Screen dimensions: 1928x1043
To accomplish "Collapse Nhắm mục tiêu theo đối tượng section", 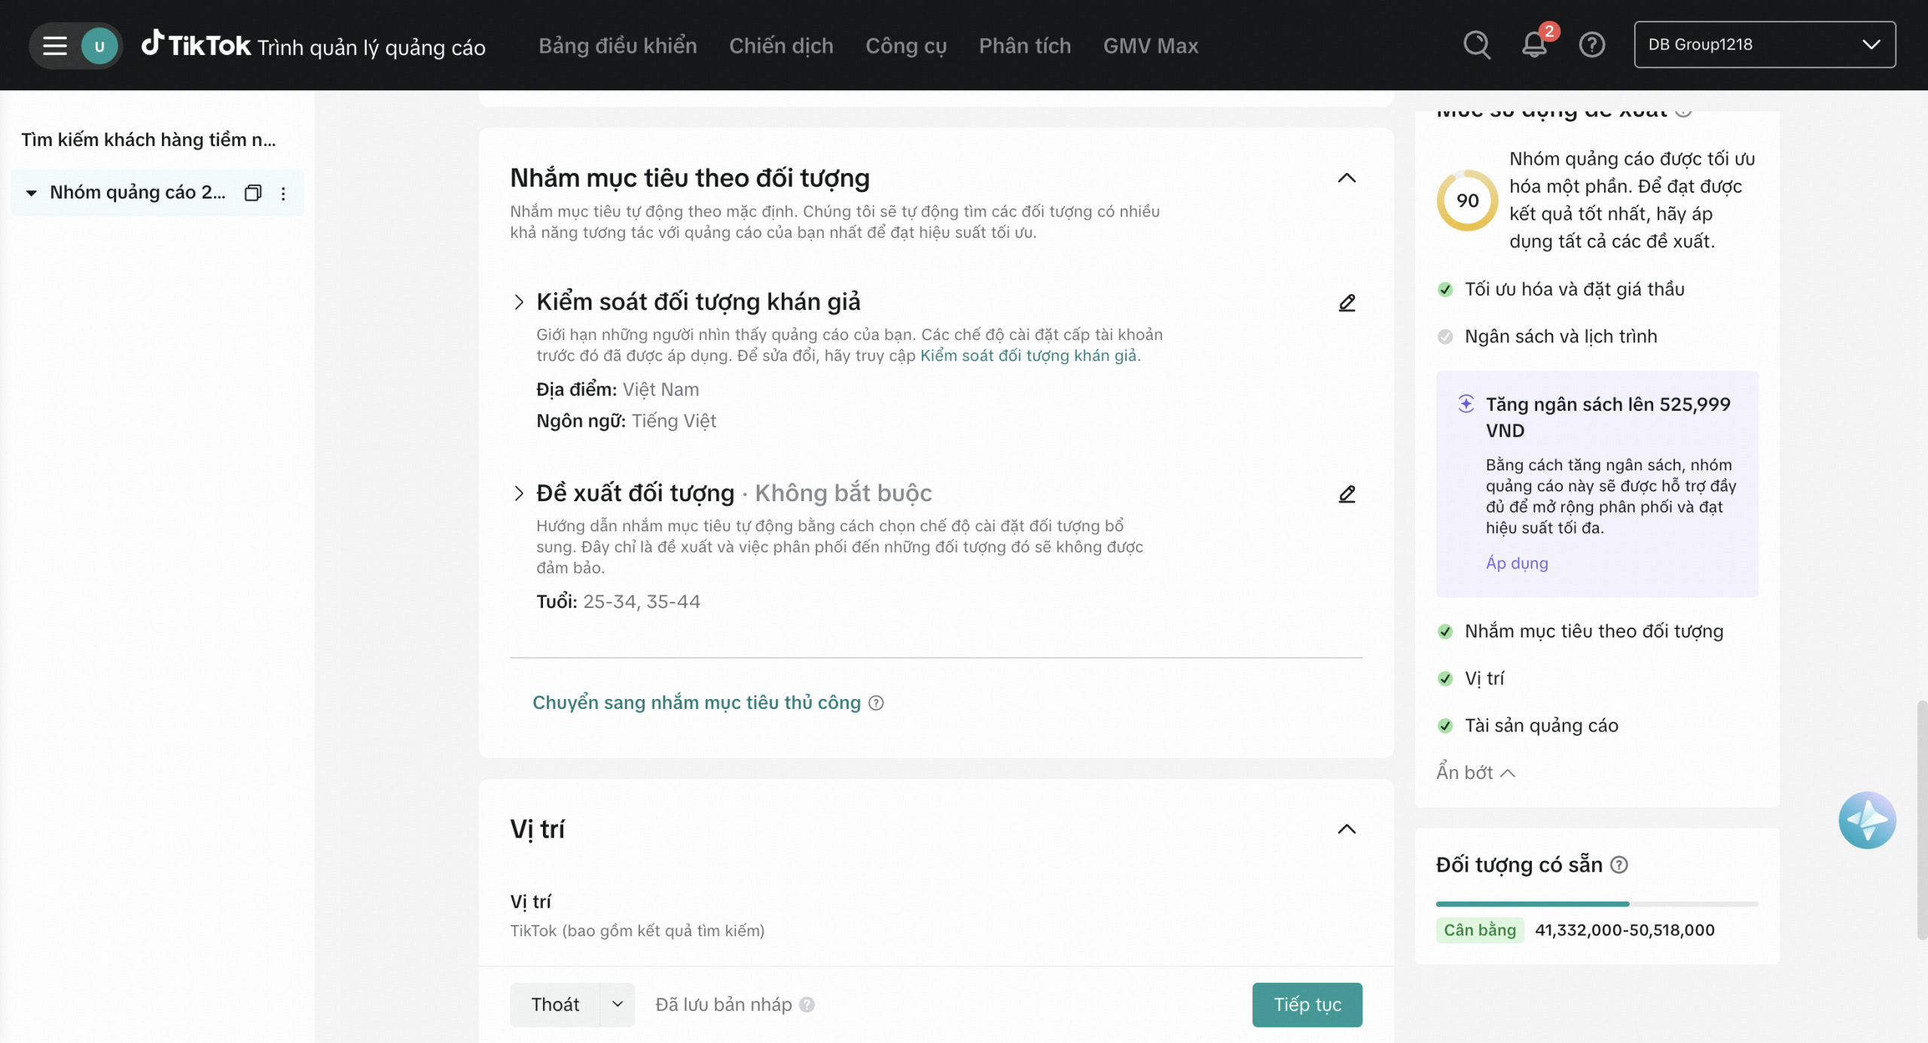I will pos(1347,178).
